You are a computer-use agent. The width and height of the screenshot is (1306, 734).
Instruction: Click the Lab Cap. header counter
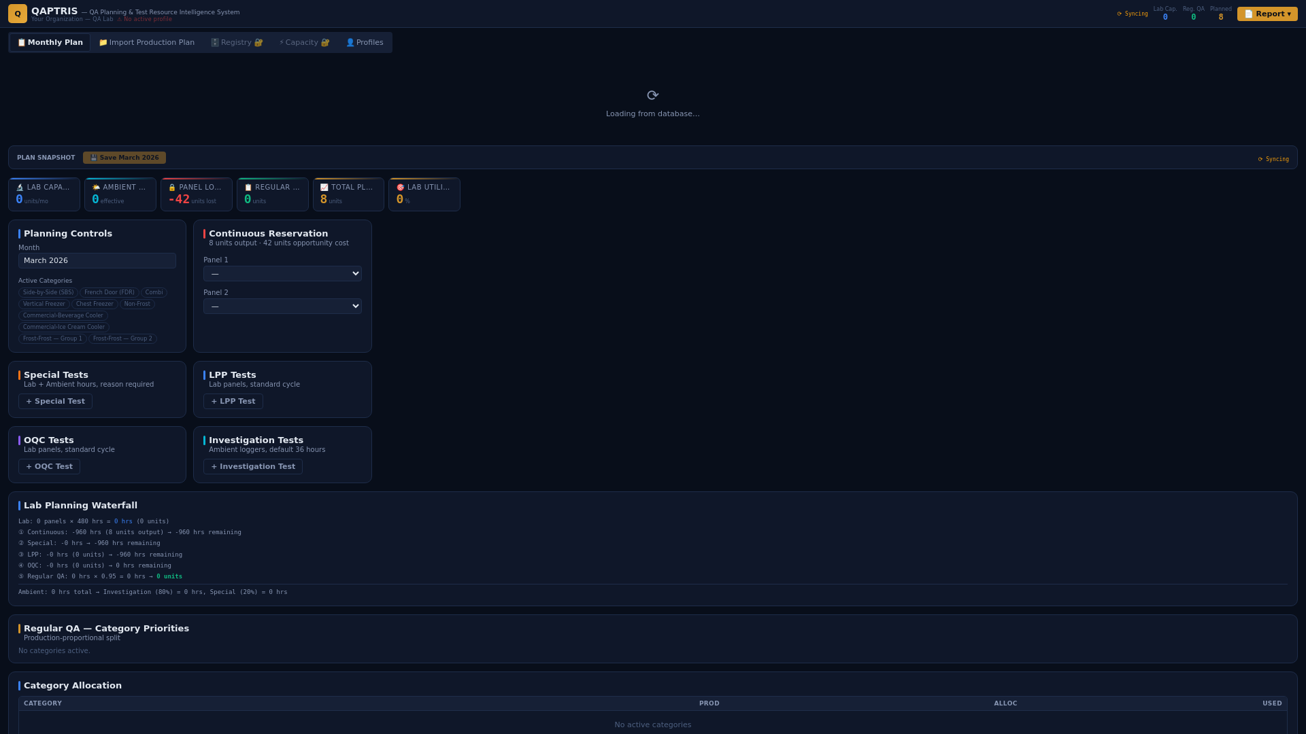pos(1165,14)
